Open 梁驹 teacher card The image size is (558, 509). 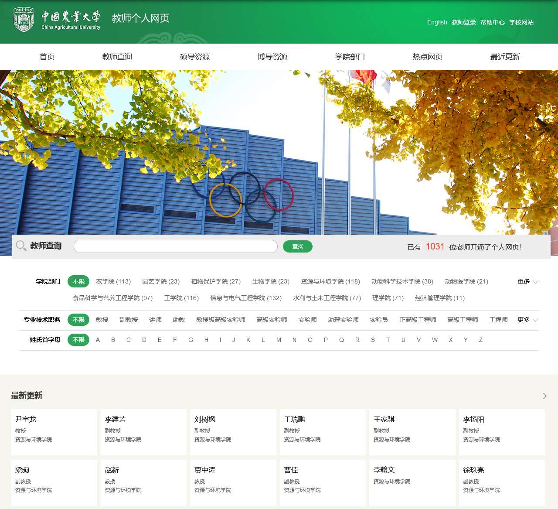tap(54, 483)
